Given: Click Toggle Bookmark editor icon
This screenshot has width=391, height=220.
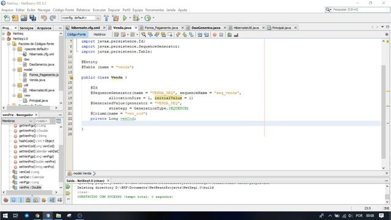Looking at the screenshot, I should click(x=191, y=35).
